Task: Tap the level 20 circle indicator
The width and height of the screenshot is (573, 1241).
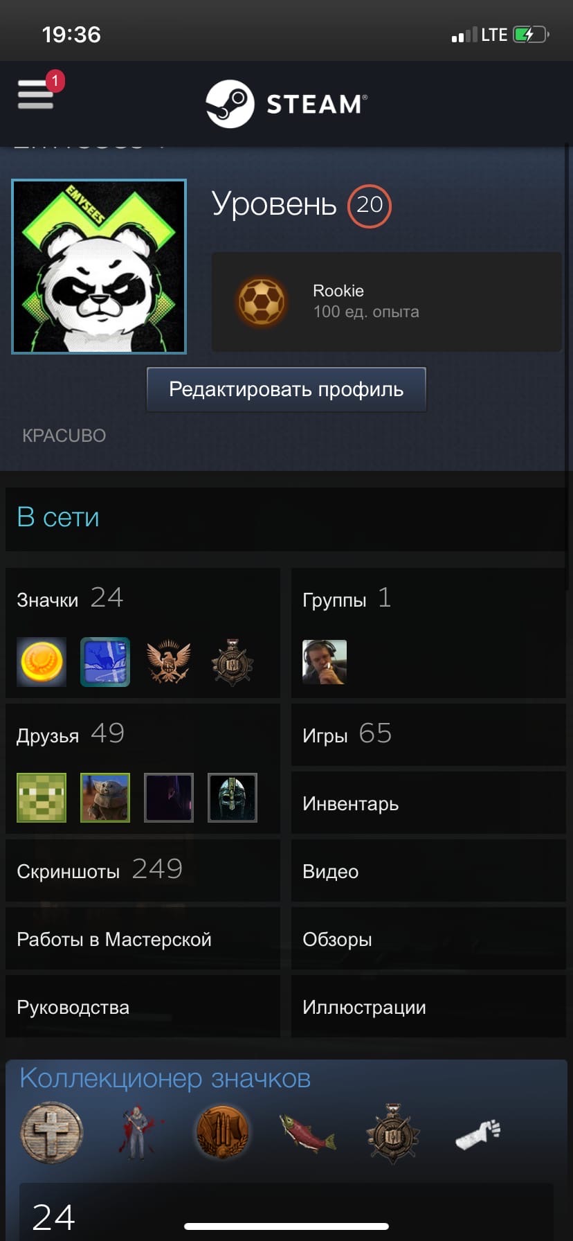Action: pyautogui.click(x=369, y=206)
